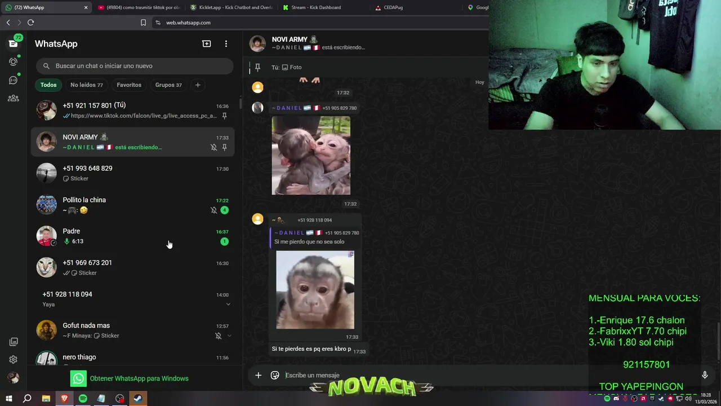The height and width of the screenshot is (406, 721).
Task: Select the Favoritos filter tab
Action: [x=129, y=85]
